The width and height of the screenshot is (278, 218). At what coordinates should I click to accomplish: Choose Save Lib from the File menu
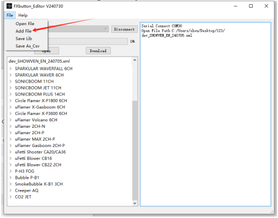point(23,39)
